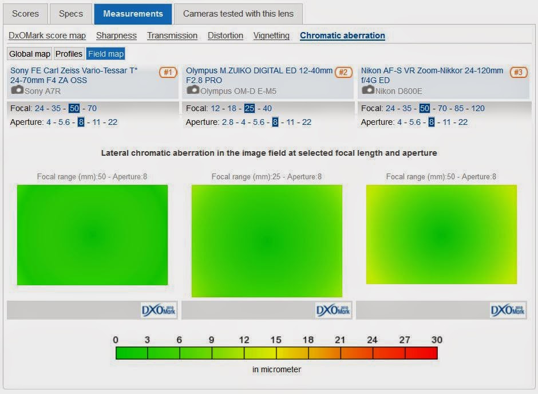The height and width of the screenshot is (394, 538).
Task: Select the Field map view
Action: [106, 54]
